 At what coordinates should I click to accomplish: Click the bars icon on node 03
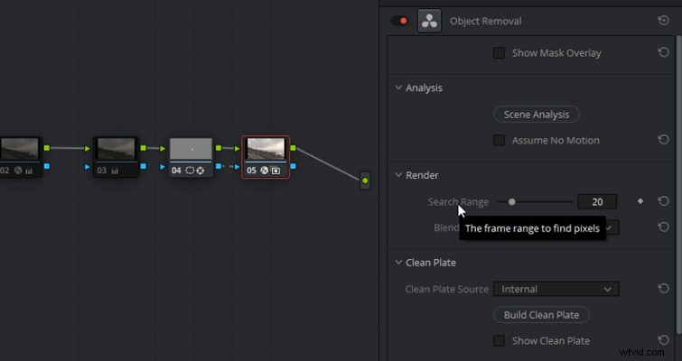(115, 171)
